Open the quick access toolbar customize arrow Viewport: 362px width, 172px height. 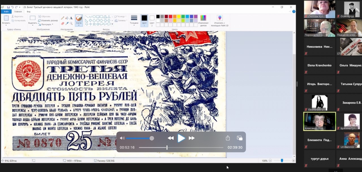point(20,7)
